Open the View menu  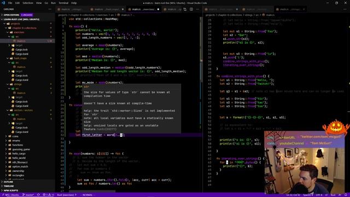39,3
